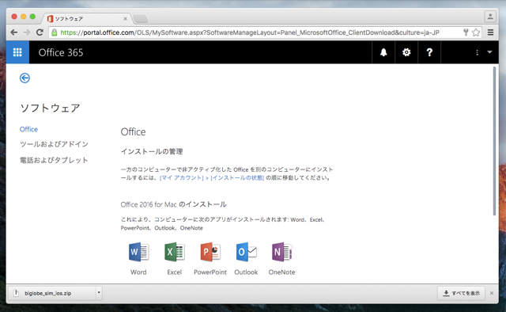Click Office 2016 for Mac のインストール heading
The image size is (506, 312).
[174, 204]
